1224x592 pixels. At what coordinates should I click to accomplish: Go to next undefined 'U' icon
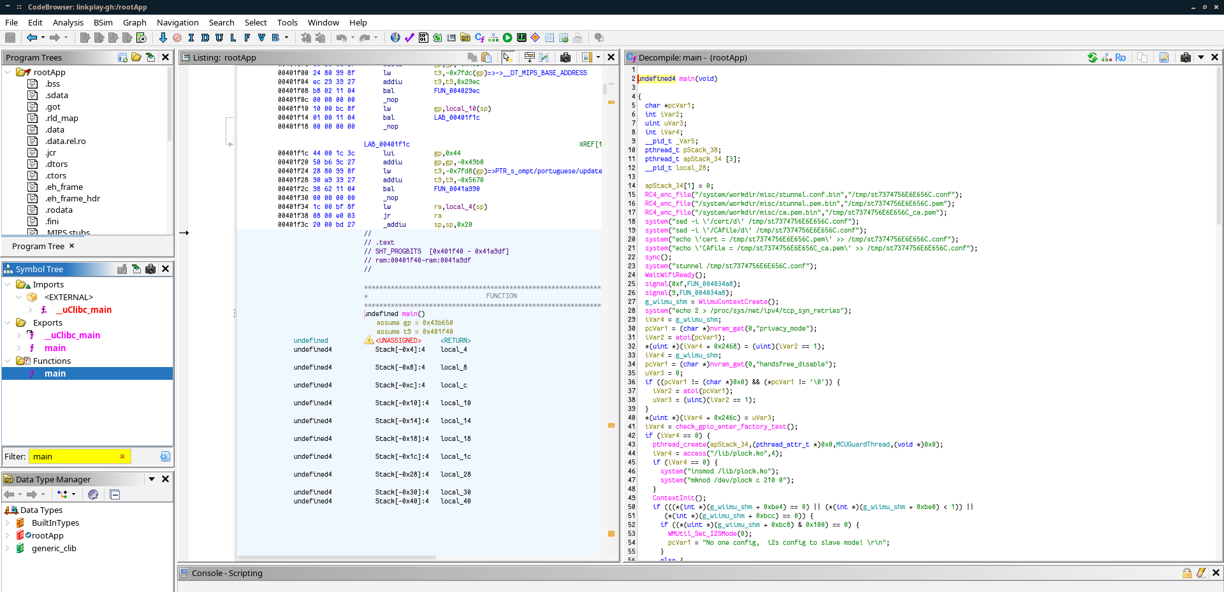219,38
